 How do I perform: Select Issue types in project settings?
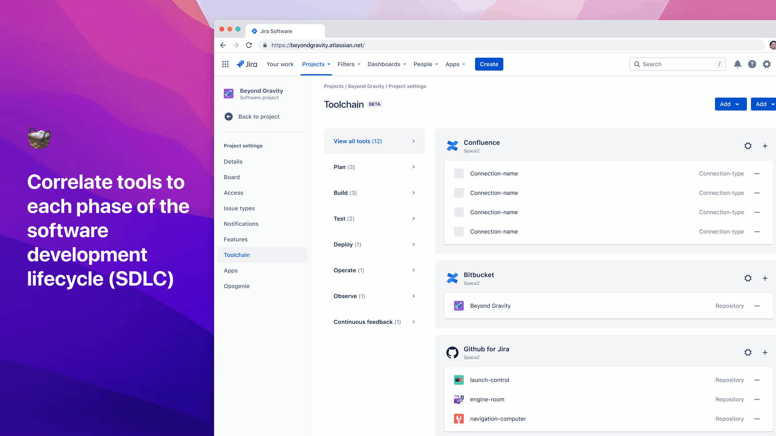pos(239,208)
